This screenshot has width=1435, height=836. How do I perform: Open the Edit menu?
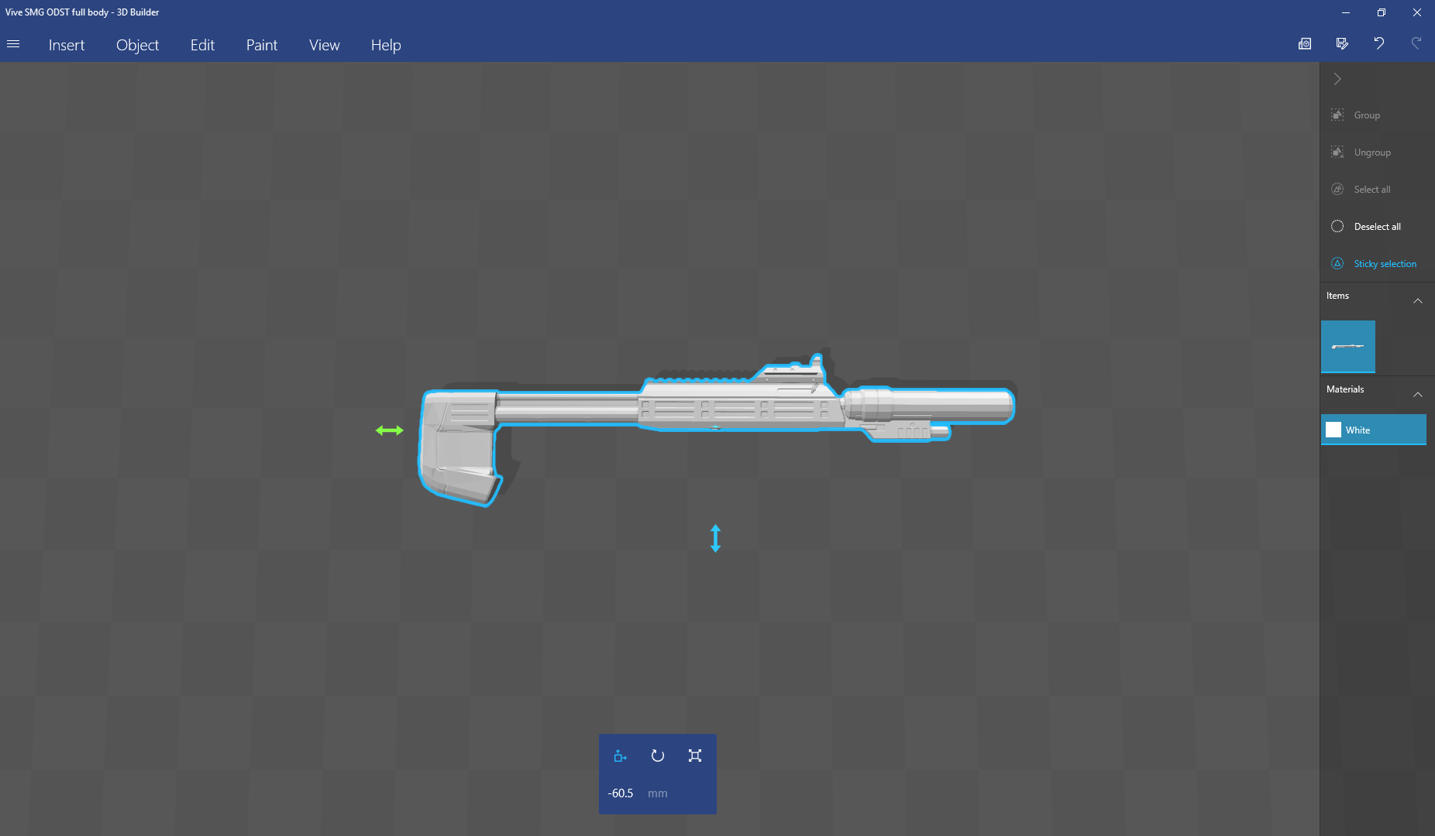click(202, 45)
